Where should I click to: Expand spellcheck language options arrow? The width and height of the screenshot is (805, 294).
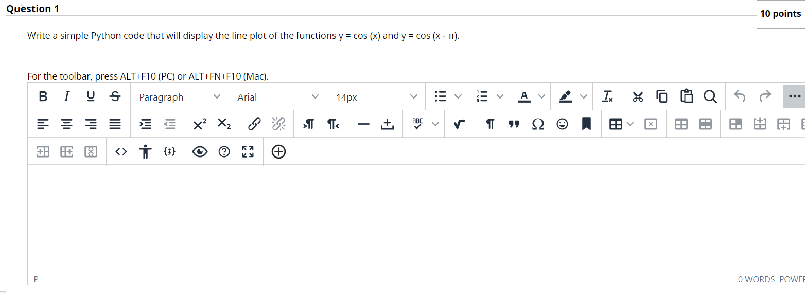click(435, 124)
